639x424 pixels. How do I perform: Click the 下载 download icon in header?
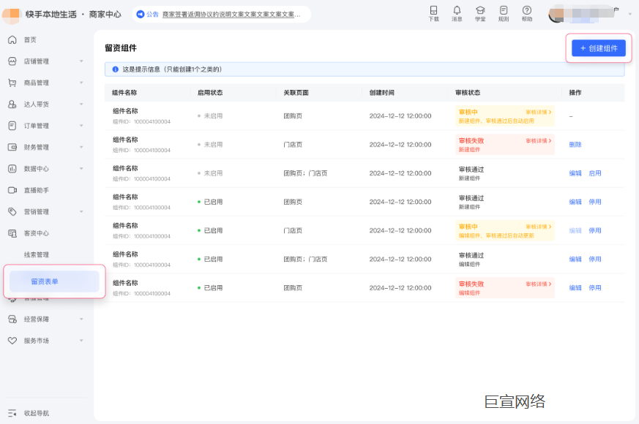433,11
